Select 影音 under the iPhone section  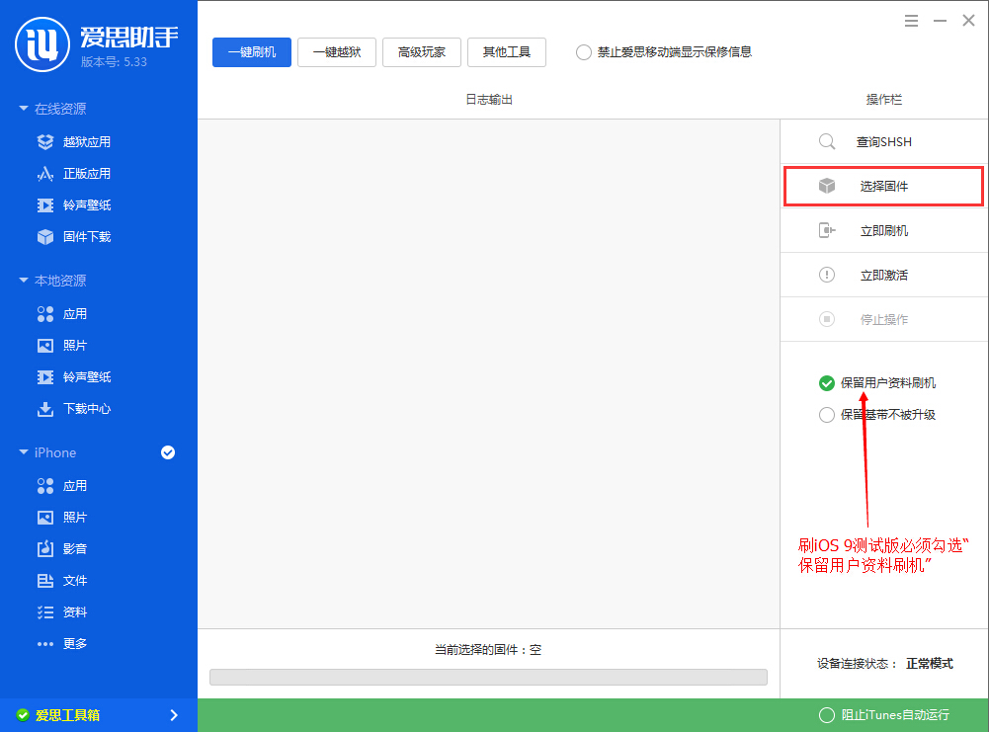(63, 548)
